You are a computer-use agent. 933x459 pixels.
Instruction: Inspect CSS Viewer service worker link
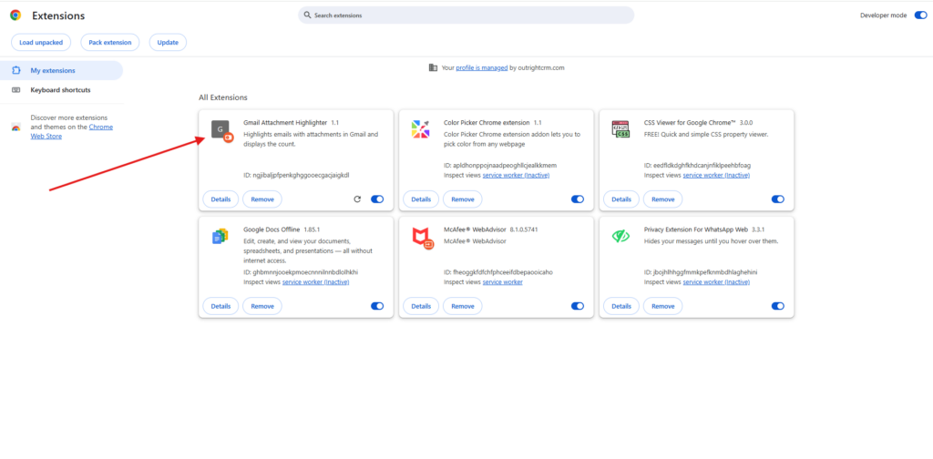coord(716,176)
